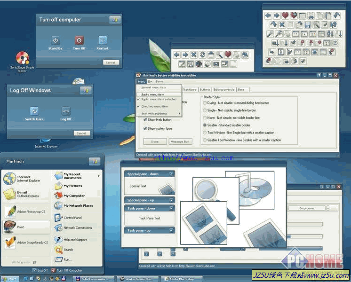351x282 pixels.
Task: Click the Stop X icon in the browser icon strip
Action: [194, 55]
